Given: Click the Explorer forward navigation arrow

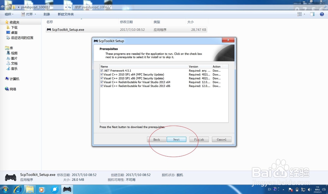Looking at the screenshot, I should tap(7, 7).
